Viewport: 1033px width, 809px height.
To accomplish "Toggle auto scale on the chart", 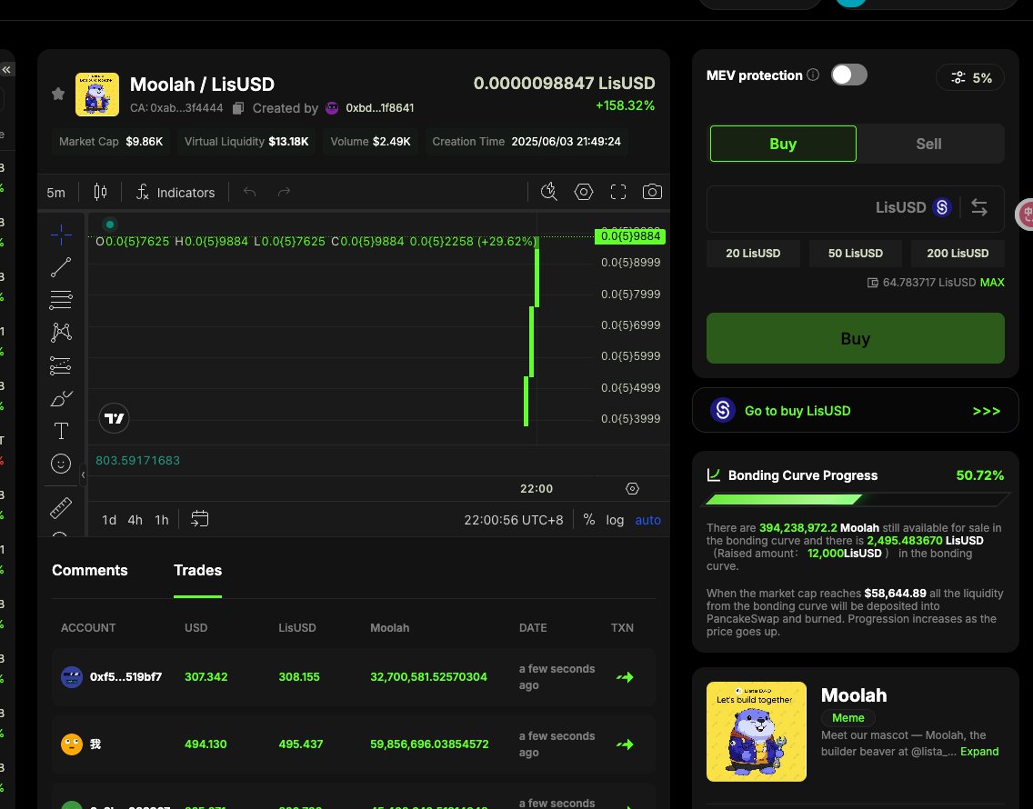I will coord(647,520).
